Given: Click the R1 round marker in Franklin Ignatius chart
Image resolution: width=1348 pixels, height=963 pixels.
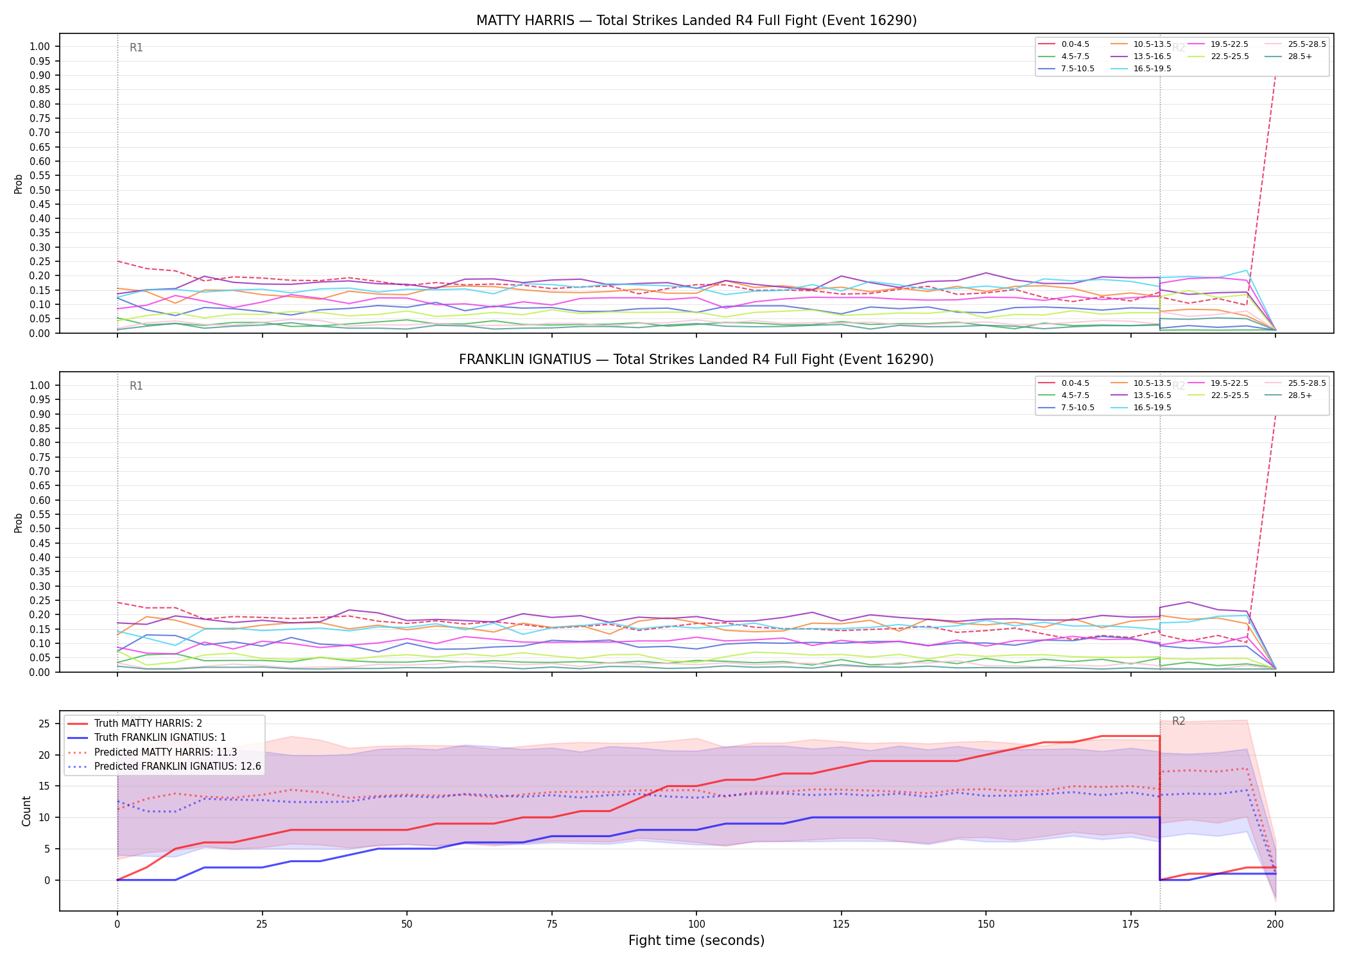Looking at the screenshot, I should point(136,386).
